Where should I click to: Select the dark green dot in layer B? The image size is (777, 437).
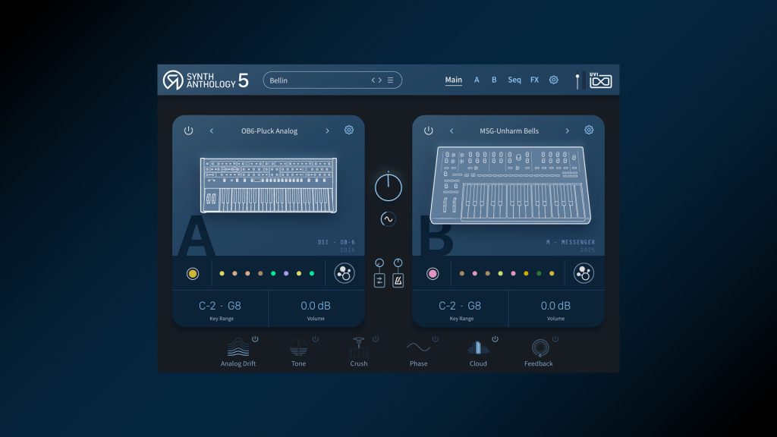(539, 273)
